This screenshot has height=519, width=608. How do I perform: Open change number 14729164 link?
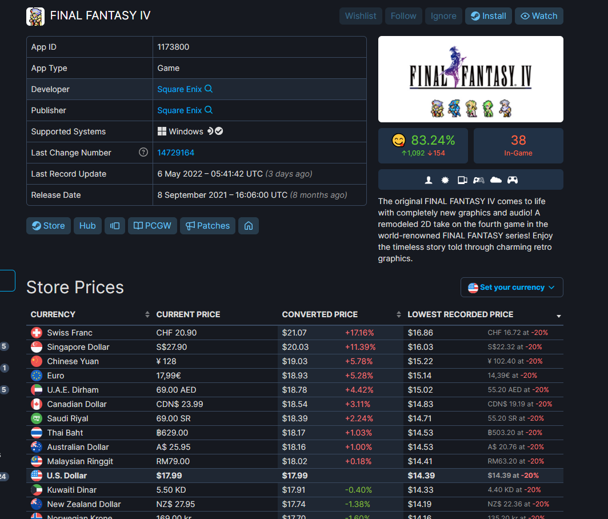click(175, 153)
